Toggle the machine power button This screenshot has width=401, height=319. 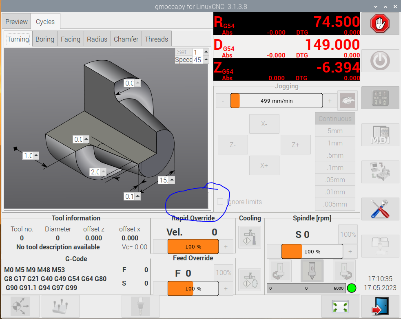point(380,61)
